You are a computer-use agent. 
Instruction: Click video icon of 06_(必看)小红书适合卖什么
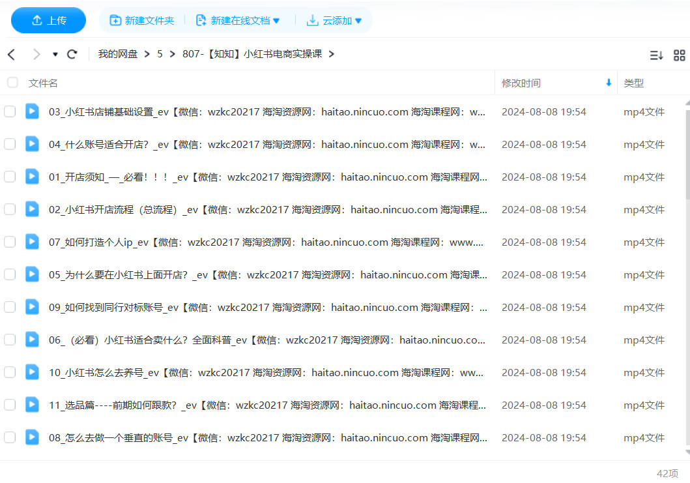[32, 340]
